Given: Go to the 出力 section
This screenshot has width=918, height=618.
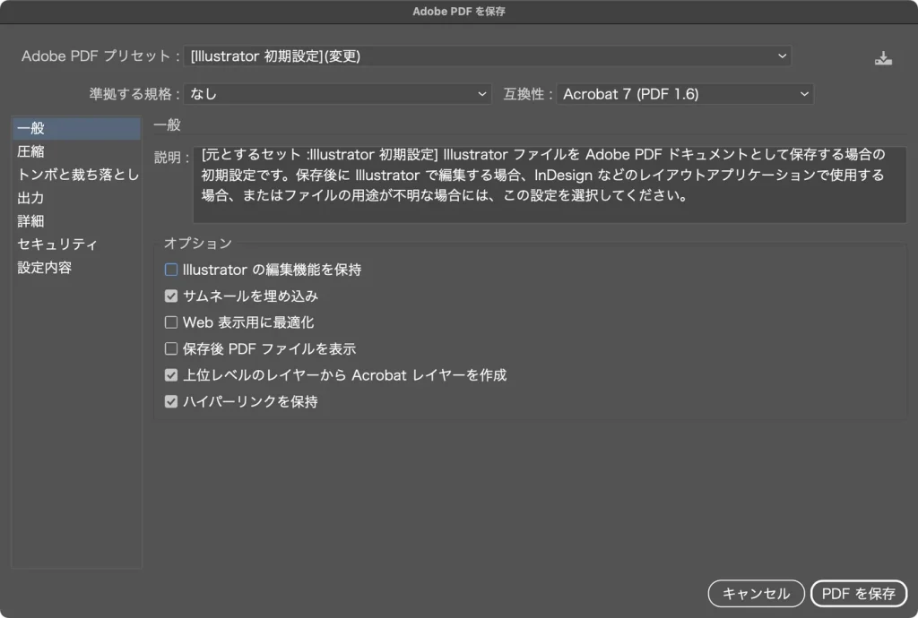Looking at the screenshot, I should point(76,198).
